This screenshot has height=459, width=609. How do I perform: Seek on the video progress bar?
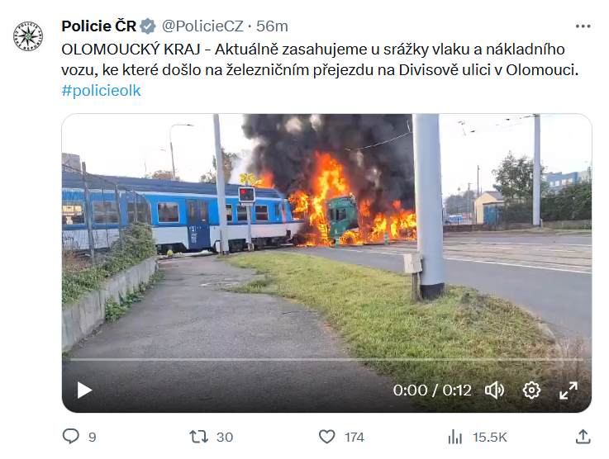tap(326, 360)
